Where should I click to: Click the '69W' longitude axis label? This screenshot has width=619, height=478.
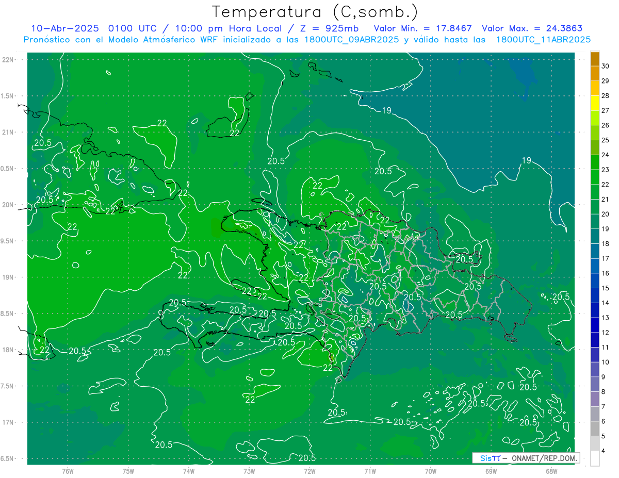click(x=491, y=471)
